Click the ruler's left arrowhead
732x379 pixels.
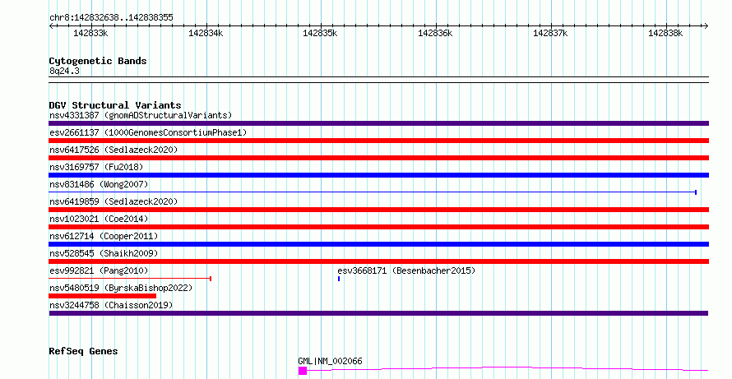pyautogui.click(x=51, y=26)
